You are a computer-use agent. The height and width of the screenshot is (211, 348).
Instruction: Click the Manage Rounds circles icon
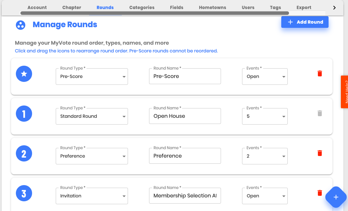[x=20, y=25]
